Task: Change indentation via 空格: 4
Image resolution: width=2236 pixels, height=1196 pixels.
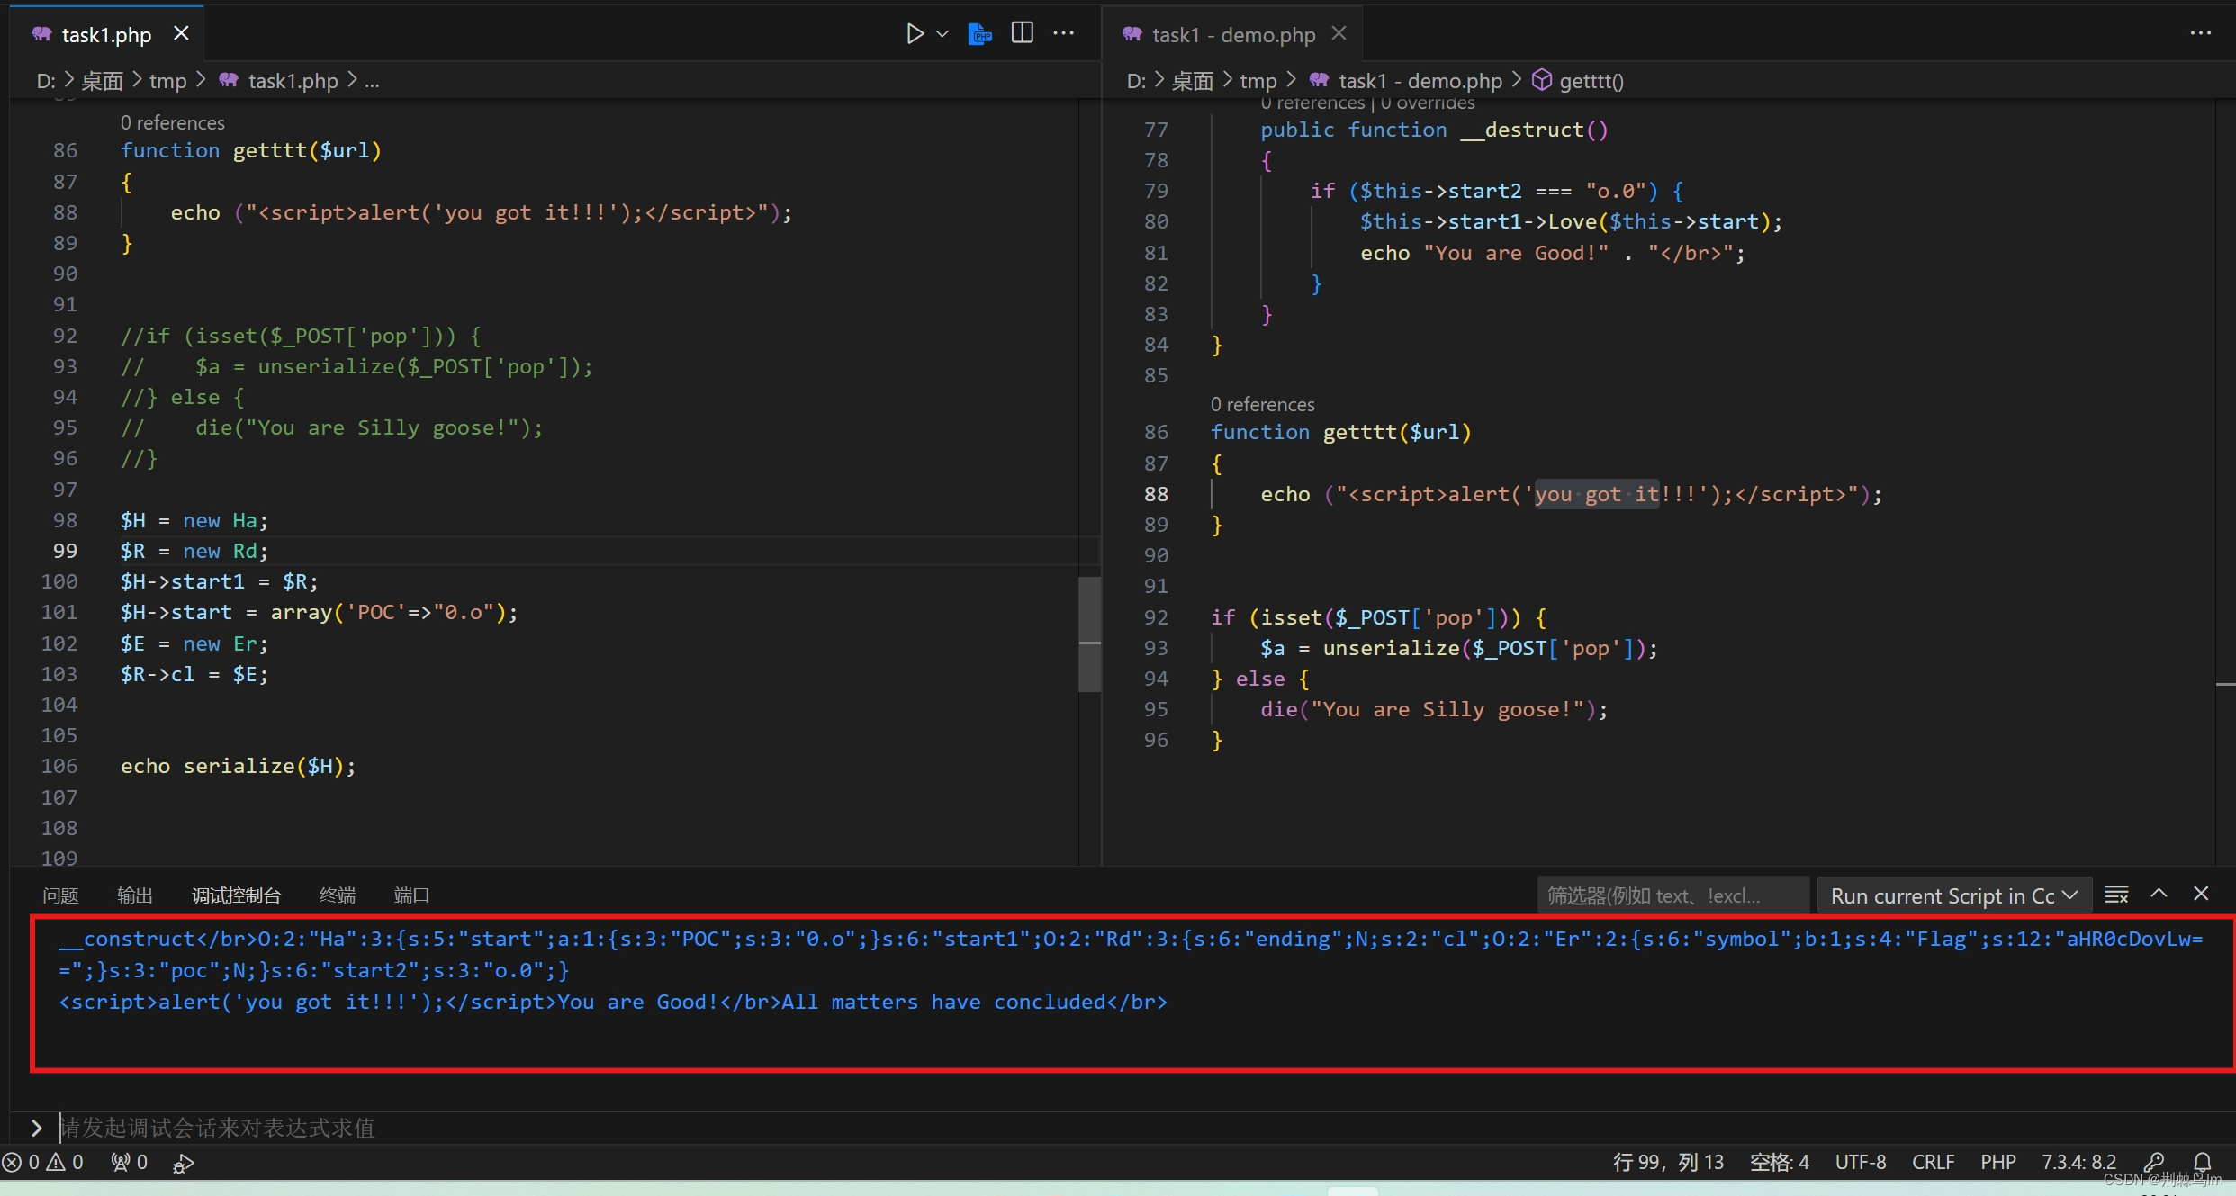Action: (x=1779, y=1162)
